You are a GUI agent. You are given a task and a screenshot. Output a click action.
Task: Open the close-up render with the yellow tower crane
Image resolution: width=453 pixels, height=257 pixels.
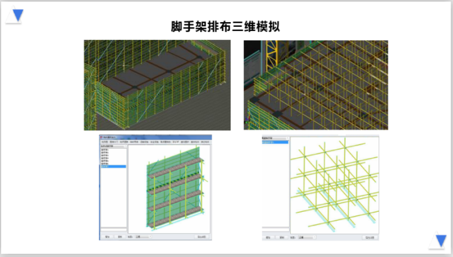(316, 85)
